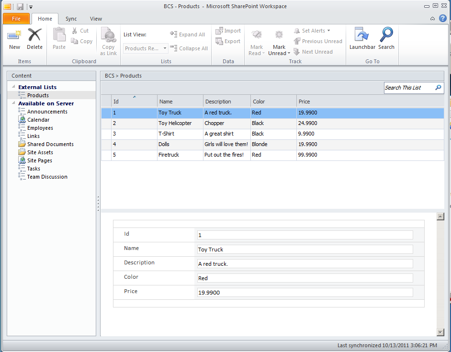Screen dimensions: 451x352
Task: Click Collapse All in Lists group
Action: click(x=189, y=48)
